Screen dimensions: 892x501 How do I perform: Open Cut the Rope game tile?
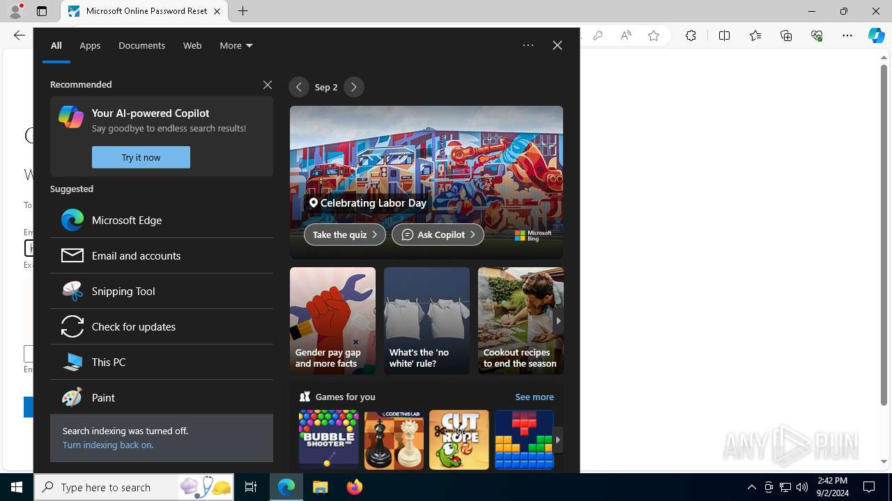point(459,440)
